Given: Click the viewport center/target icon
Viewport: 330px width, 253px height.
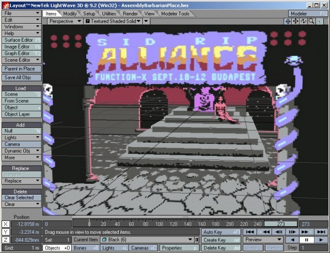Looking at the screenshot, I should pyautogui.click(x=288, y=22).
